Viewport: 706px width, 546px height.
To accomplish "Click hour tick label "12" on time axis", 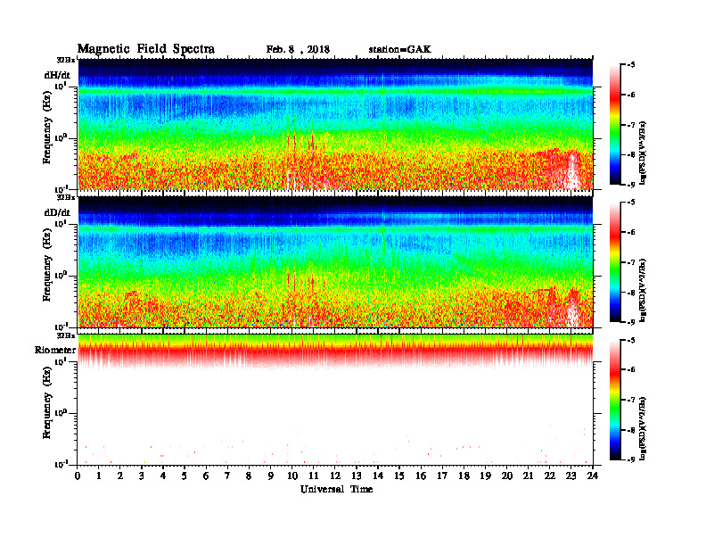I will 335,476.
